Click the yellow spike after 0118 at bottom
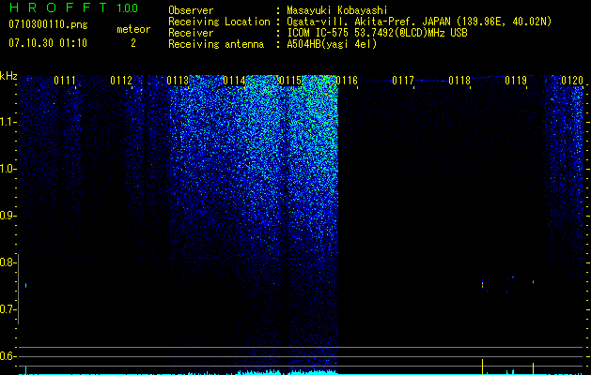The height and width of the screenshot is (375, 591). tap(482, 367)
